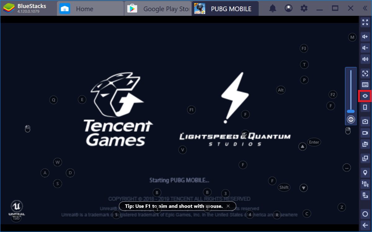This screenshot has width=372, height=232.
Task: Open the notifications bell in the title bar
Action: pos(273,8)
